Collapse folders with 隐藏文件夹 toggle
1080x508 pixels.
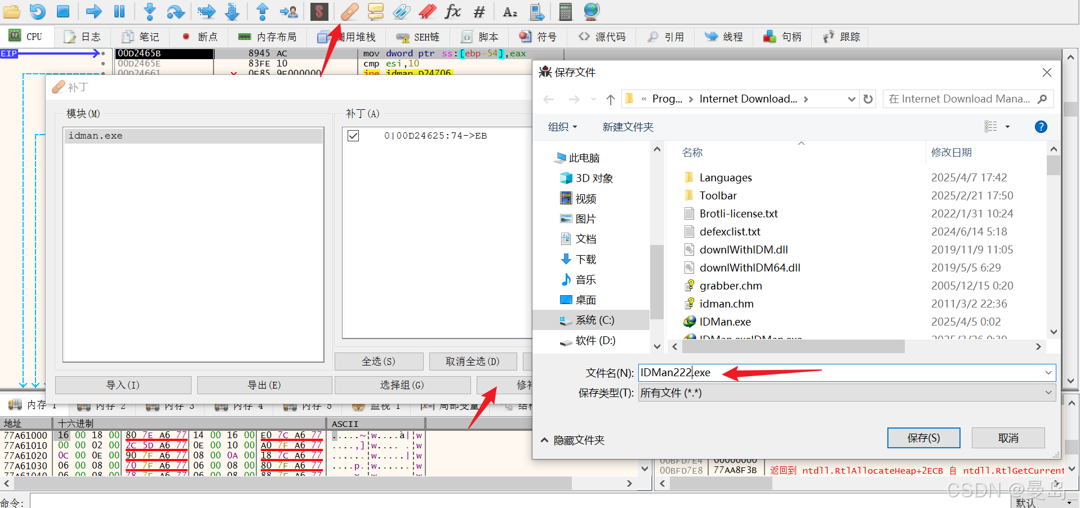tap(572, 440)
